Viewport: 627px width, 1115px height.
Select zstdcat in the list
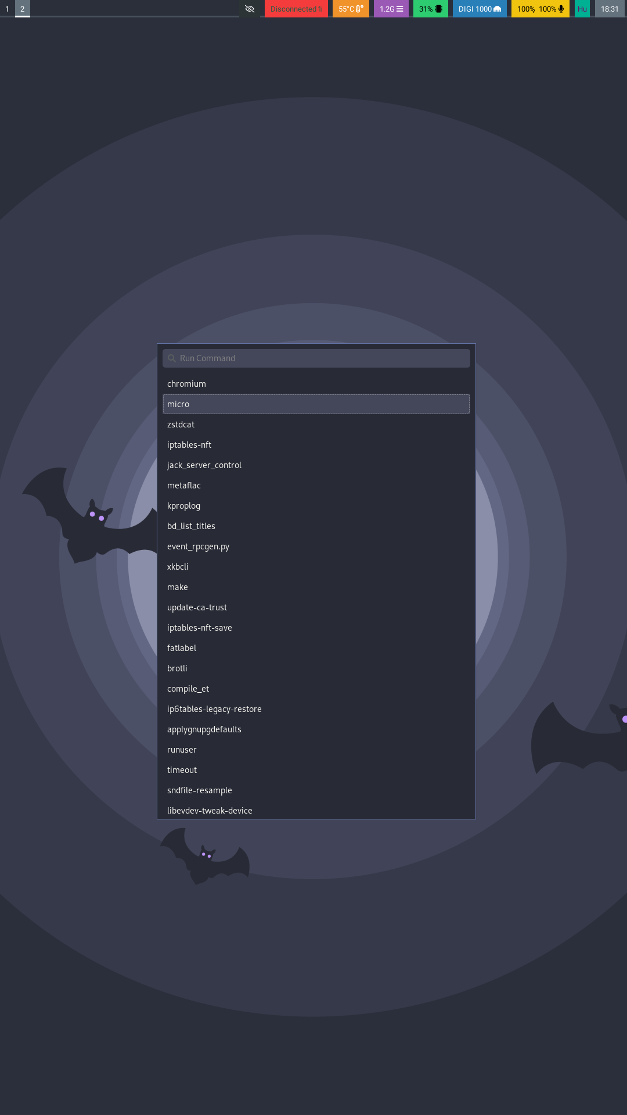point(316,425)
